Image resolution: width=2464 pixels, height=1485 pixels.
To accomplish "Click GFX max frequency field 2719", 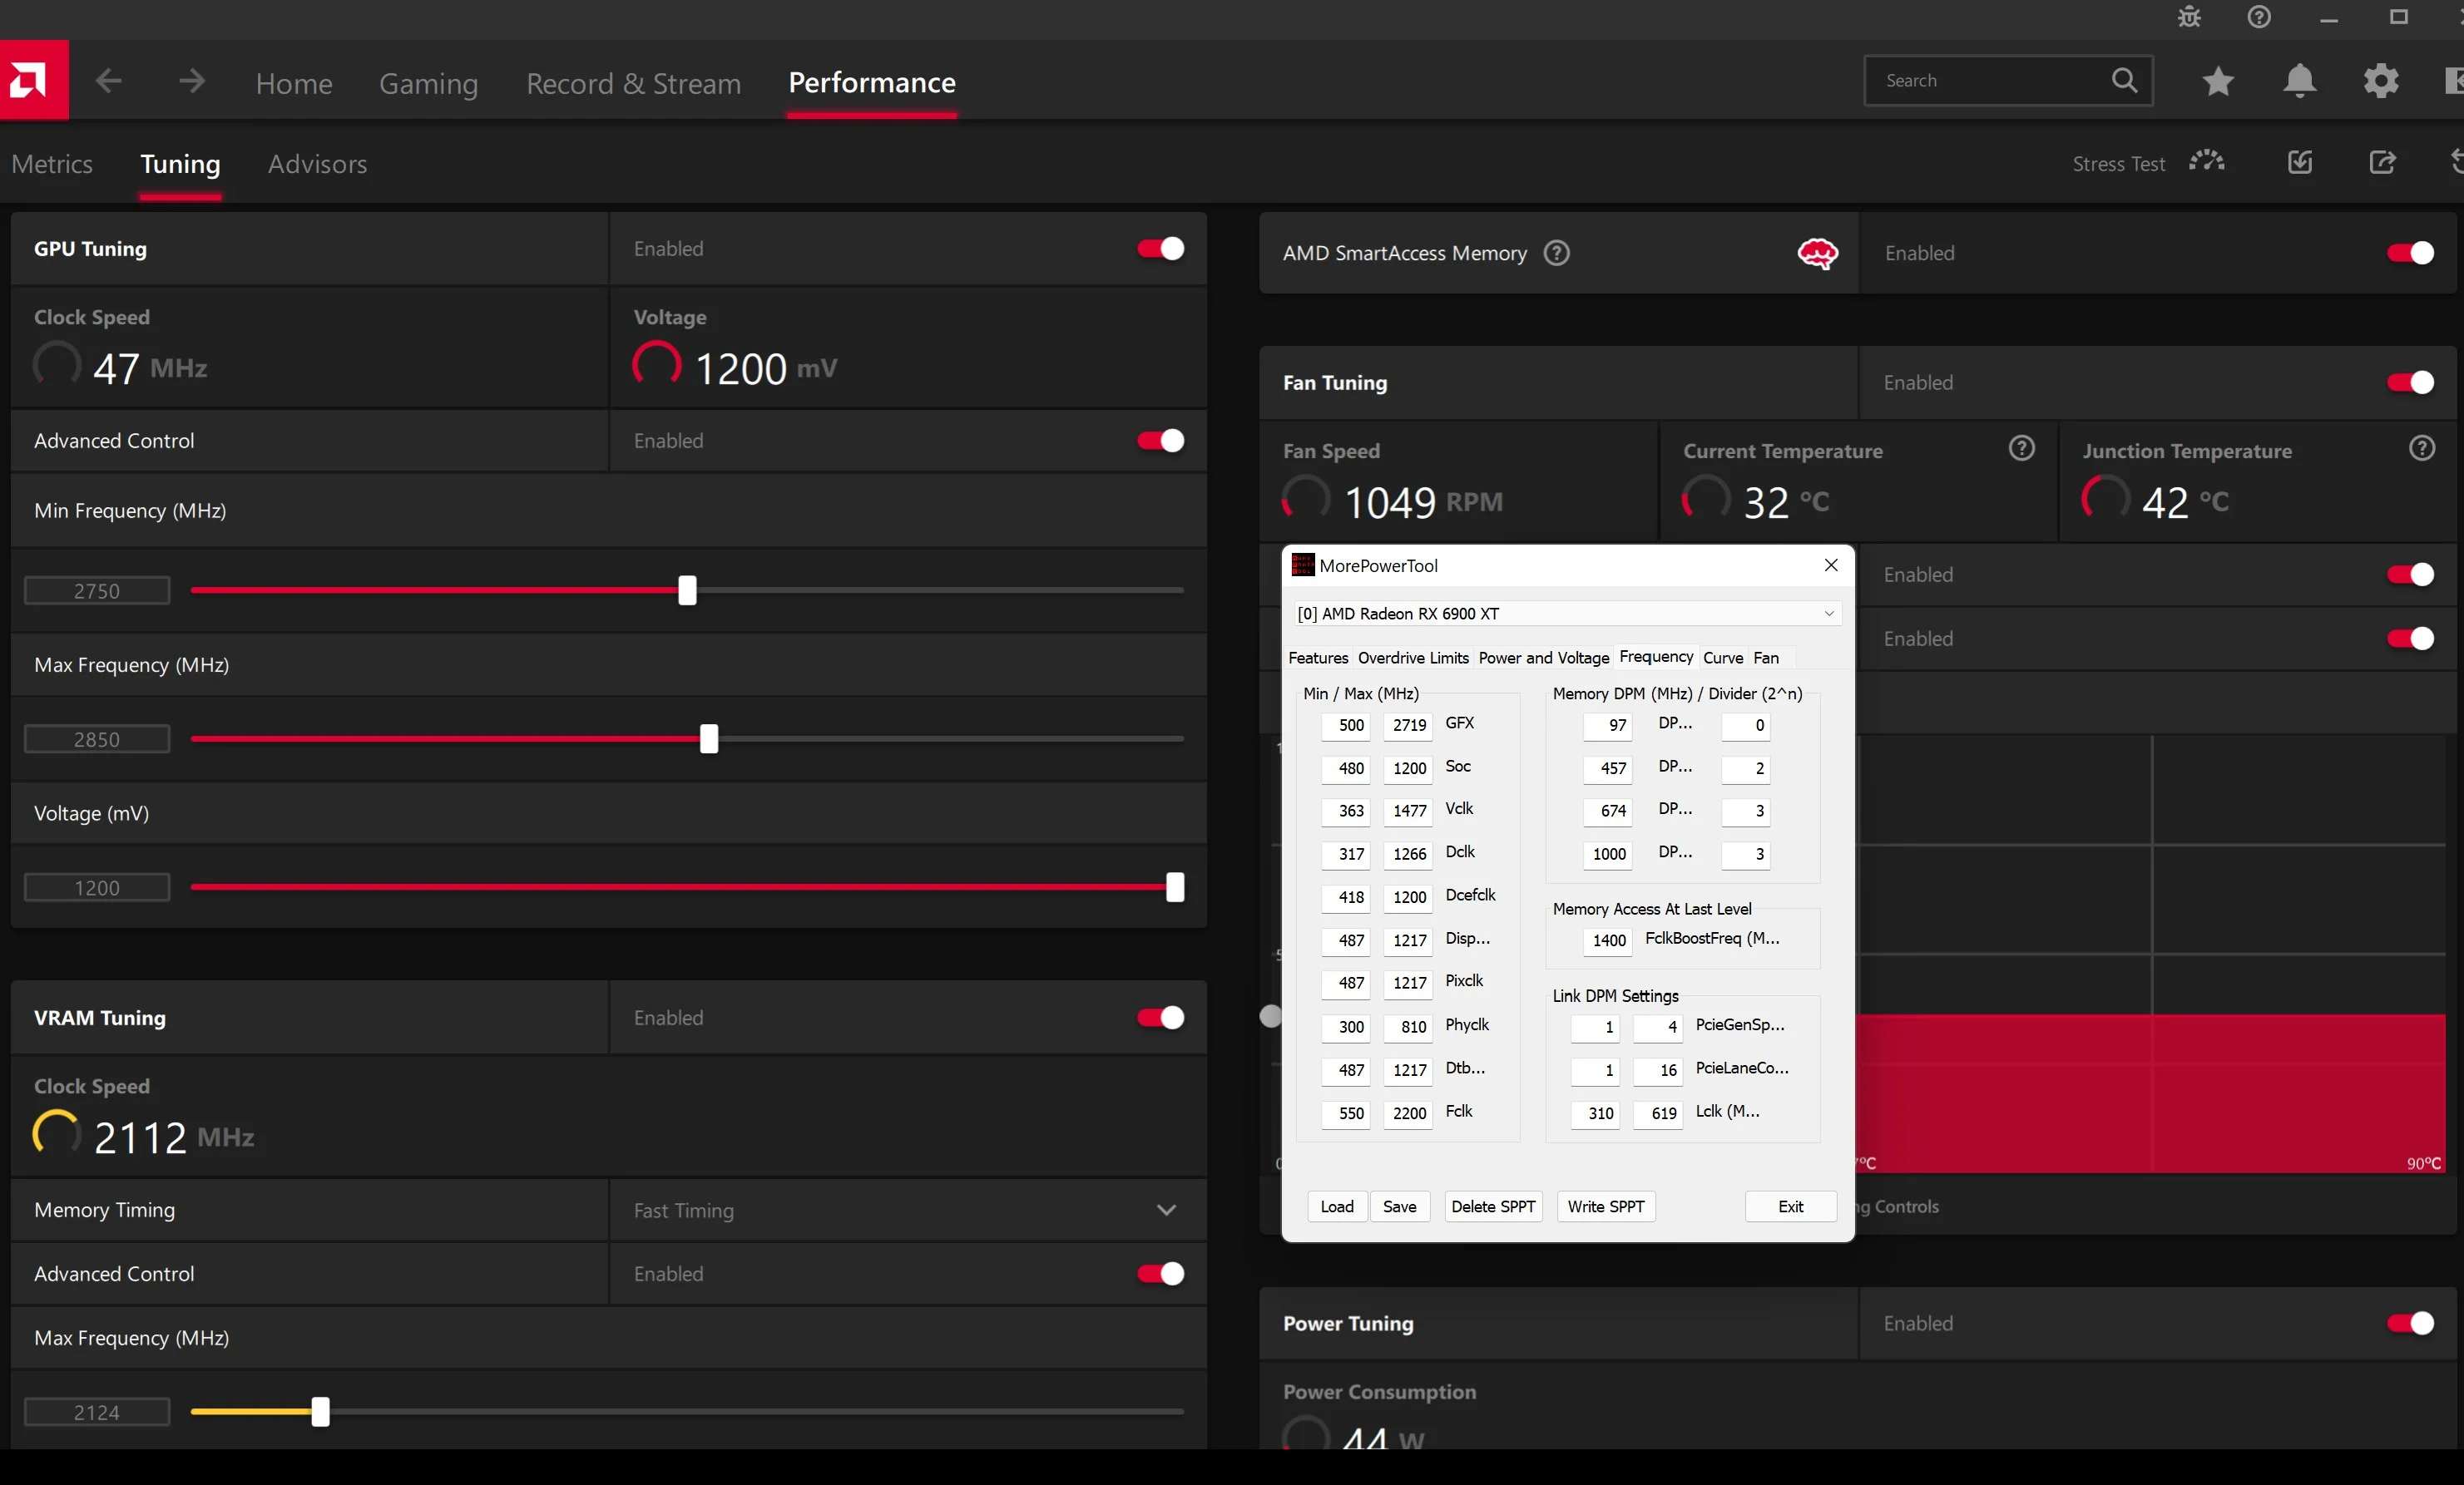I will (1408, 726).
